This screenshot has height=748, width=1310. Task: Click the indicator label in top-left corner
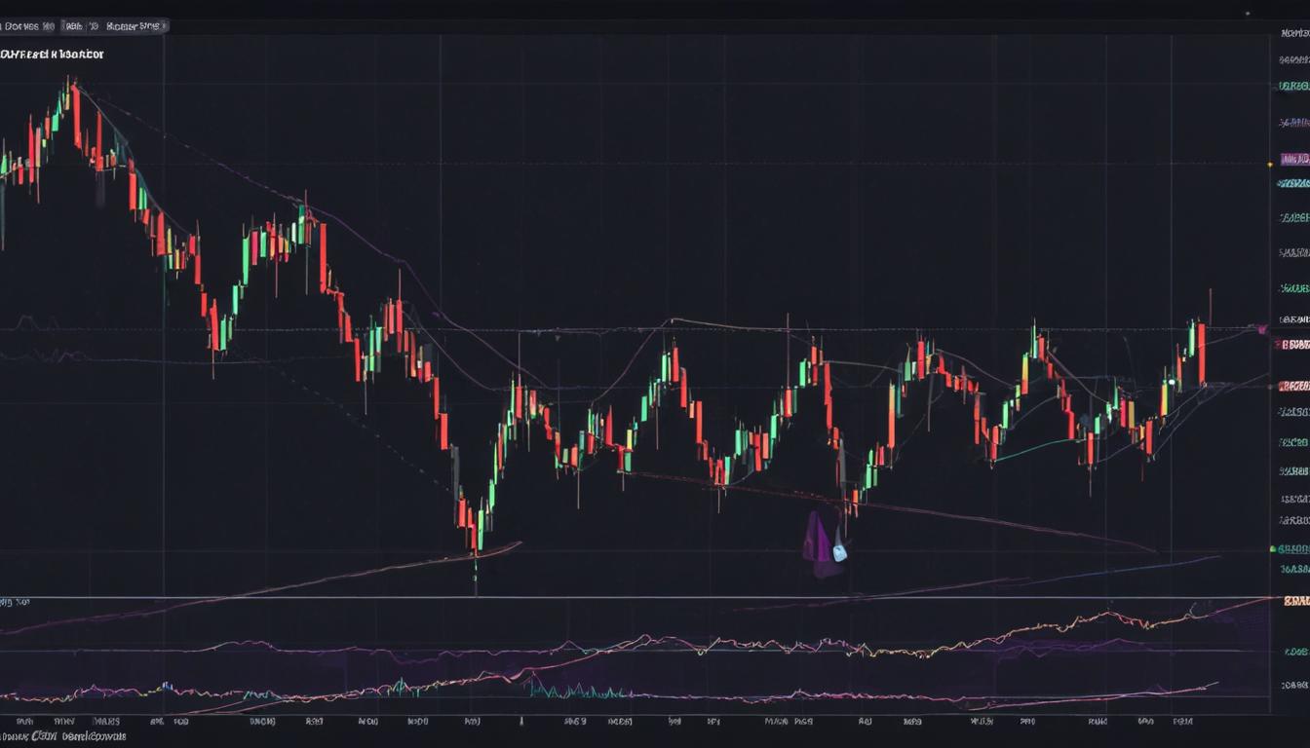(x=54, y=54)
